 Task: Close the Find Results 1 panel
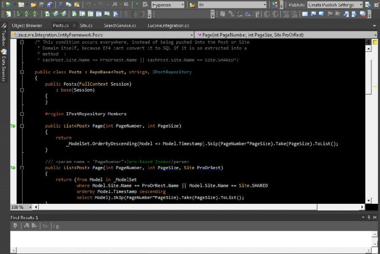[x=375, y=217]
